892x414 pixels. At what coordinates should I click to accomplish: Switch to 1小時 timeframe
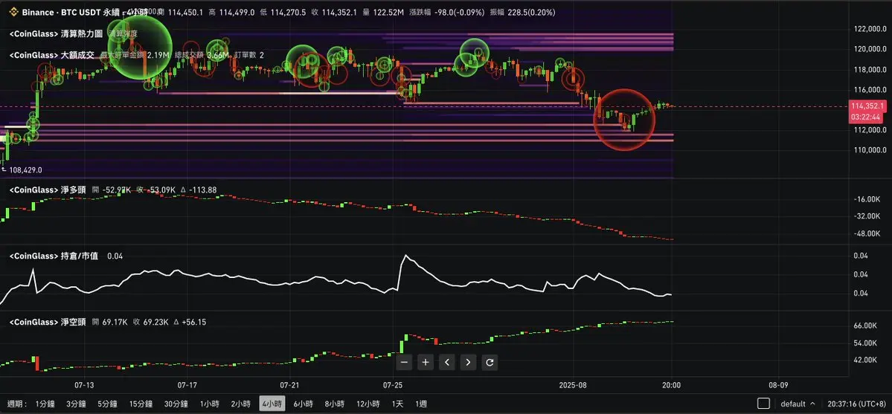coord(209,404)
